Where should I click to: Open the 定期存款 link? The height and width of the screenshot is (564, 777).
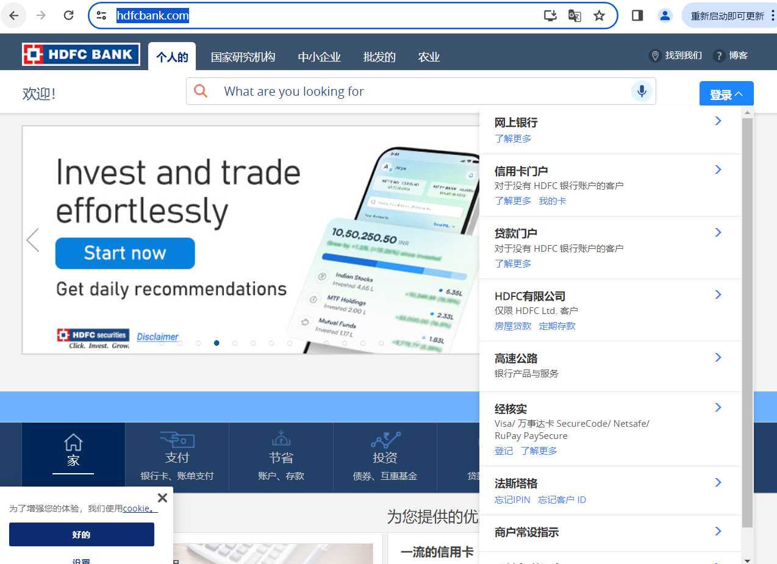click(x=557, y=326)
